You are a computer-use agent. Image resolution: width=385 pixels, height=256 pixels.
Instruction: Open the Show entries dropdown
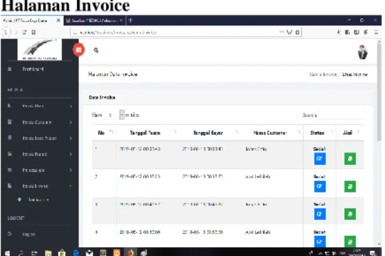point(115,115)
